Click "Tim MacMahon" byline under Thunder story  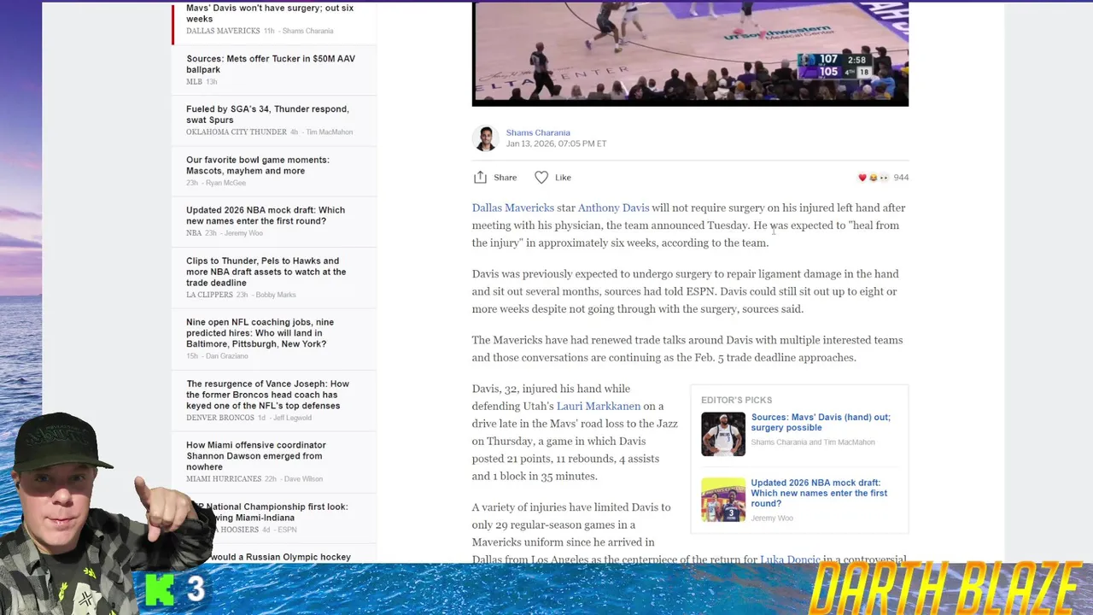coord(329,132)
